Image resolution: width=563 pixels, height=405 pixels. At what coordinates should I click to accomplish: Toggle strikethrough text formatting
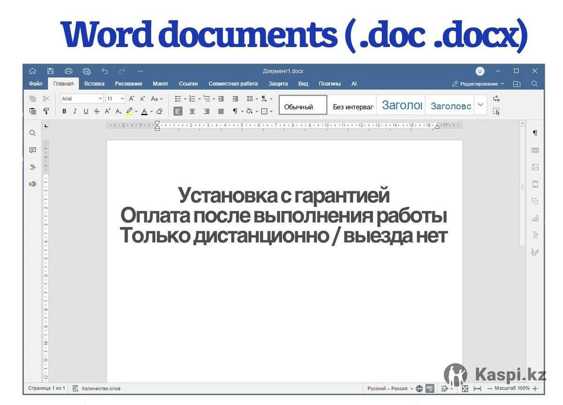pos(97,111)
